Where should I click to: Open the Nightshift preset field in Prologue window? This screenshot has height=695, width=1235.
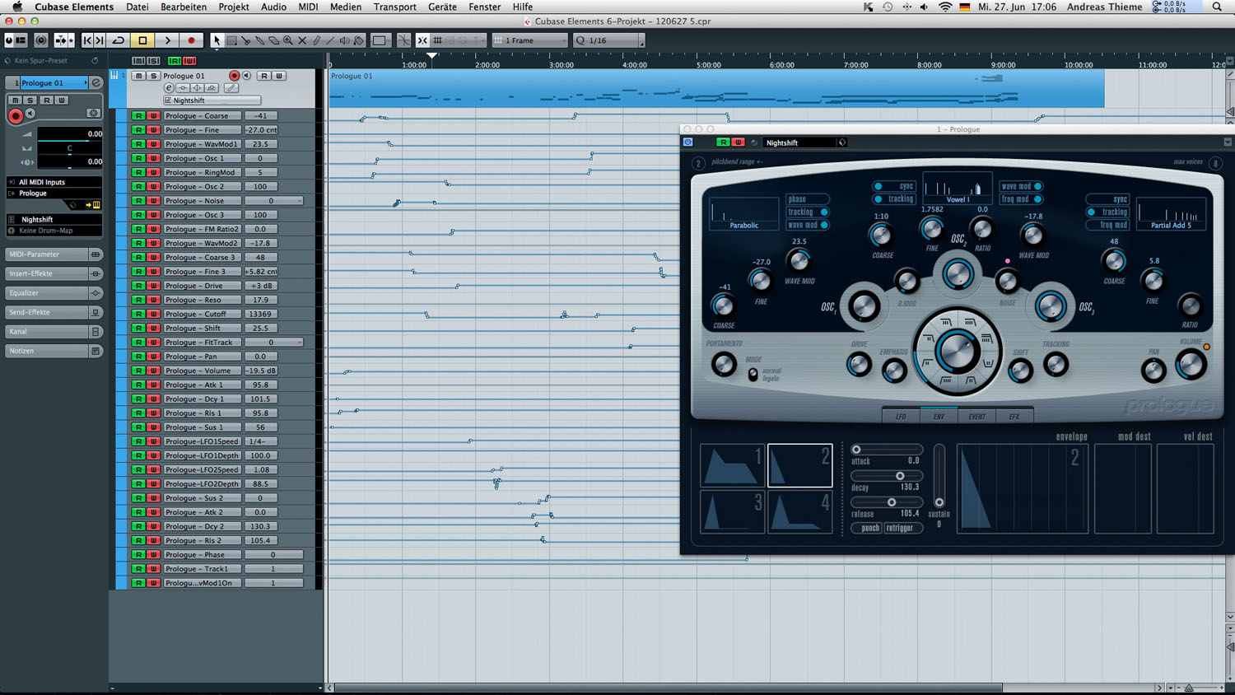click(x=799, y=142)
